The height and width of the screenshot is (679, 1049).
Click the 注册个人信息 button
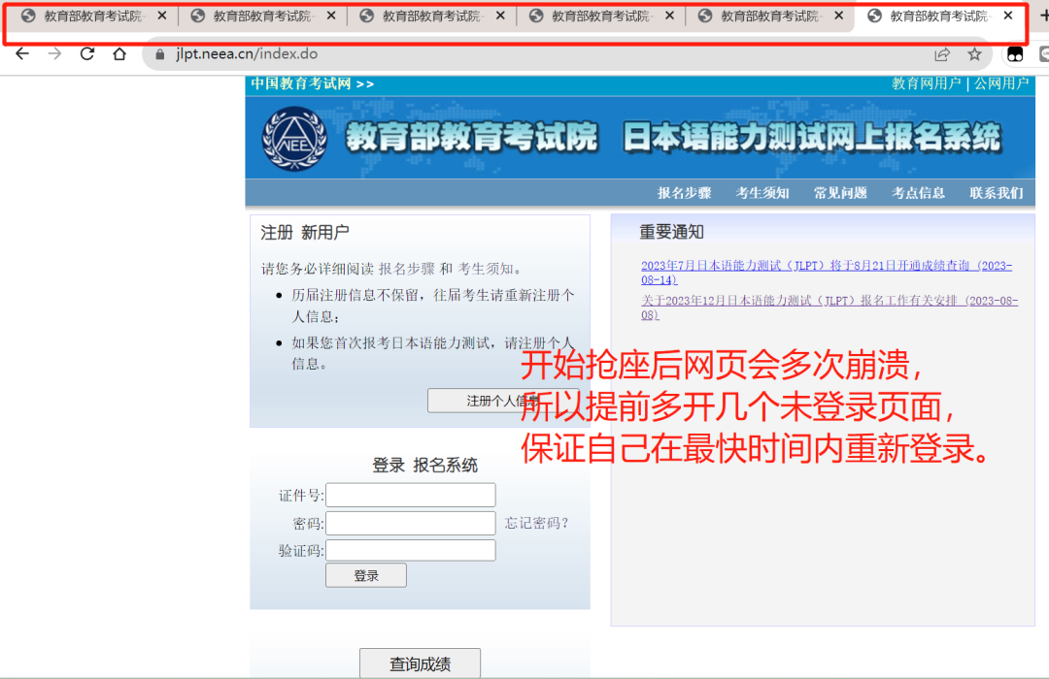[502, 401]
